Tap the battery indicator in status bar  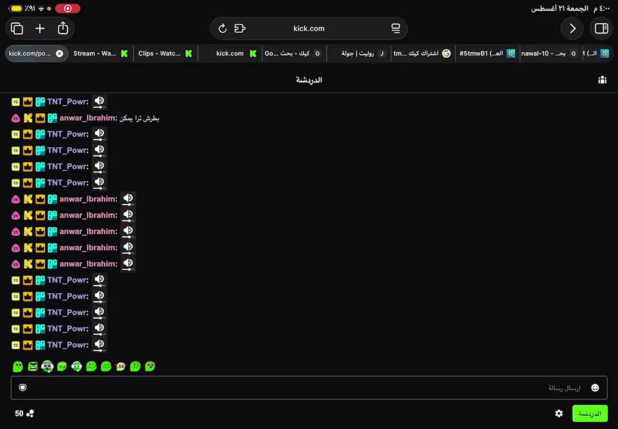(16, 8)
